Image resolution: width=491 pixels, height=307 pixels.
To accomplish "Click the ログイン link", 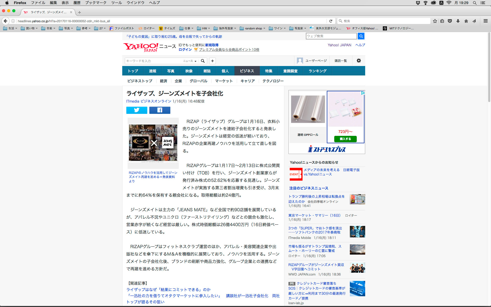I will [185, 50].
